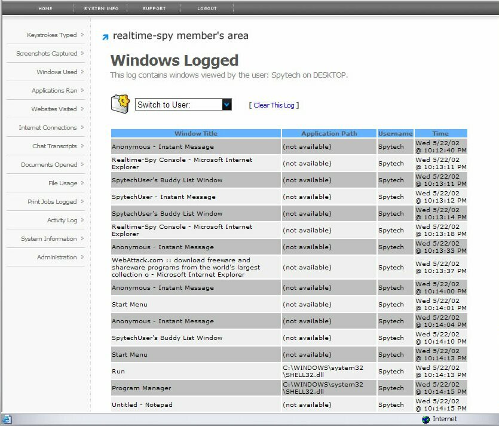
Task: Open the SYSTEM INFO menu item
Action: [x=101, y=8]
